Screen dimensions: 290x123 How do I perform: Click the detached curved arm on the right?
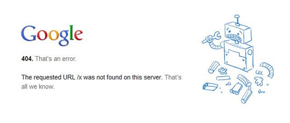pyautogui.click(x=267, y=69)
